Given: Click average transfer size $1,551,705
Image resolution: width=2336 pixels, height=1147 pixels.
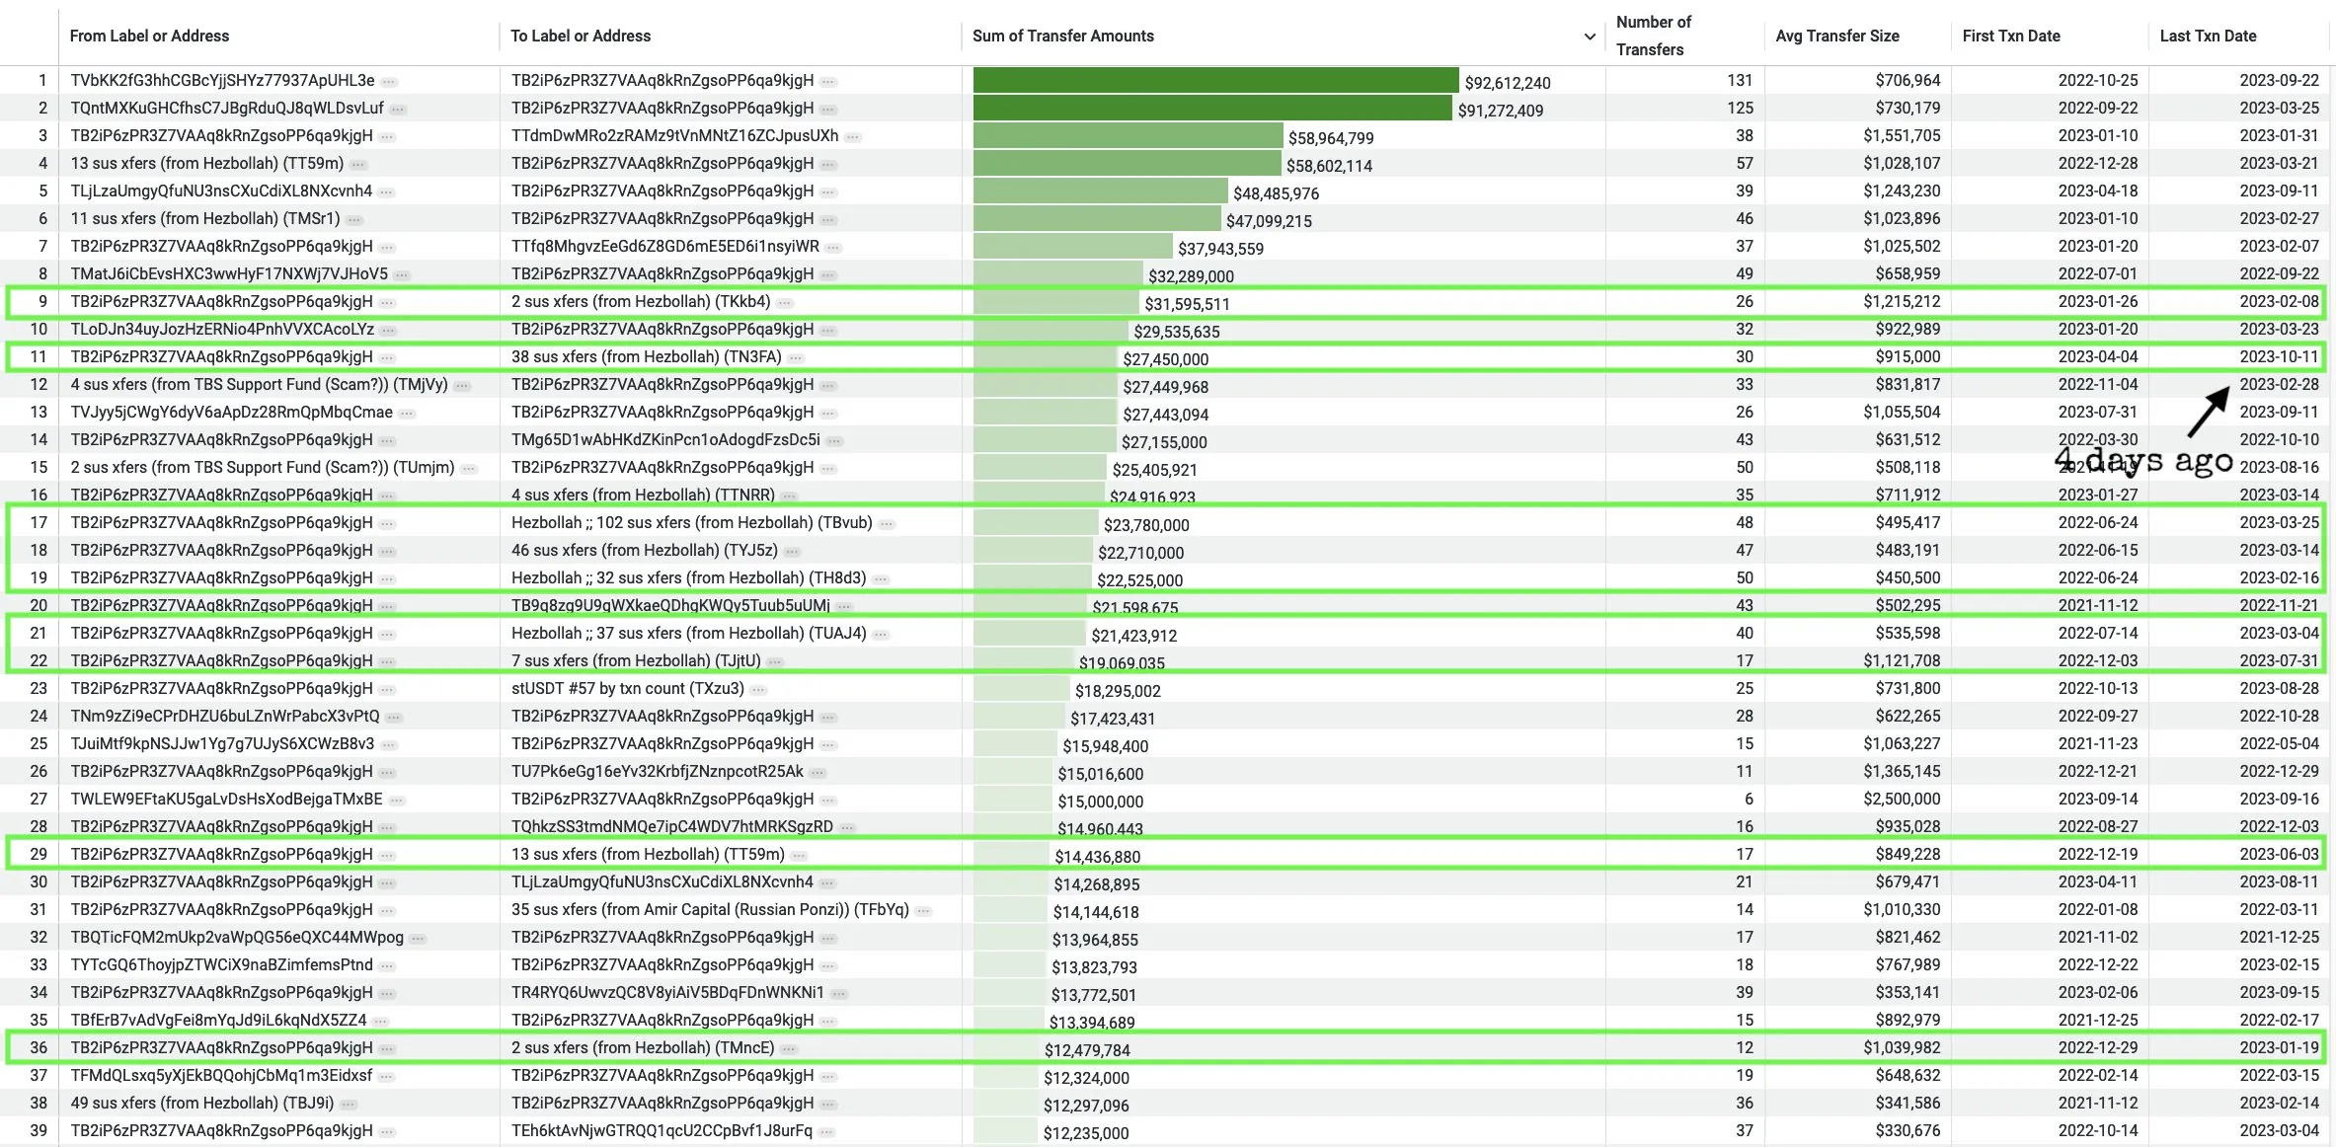Looking at the screenshot, I should tap(1902, 136).
